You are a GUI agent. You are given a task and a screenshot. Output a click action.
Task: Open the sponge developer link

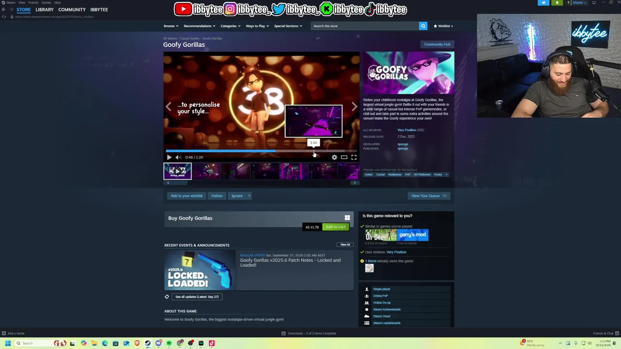pyautogui.click(x=403, y=144)
